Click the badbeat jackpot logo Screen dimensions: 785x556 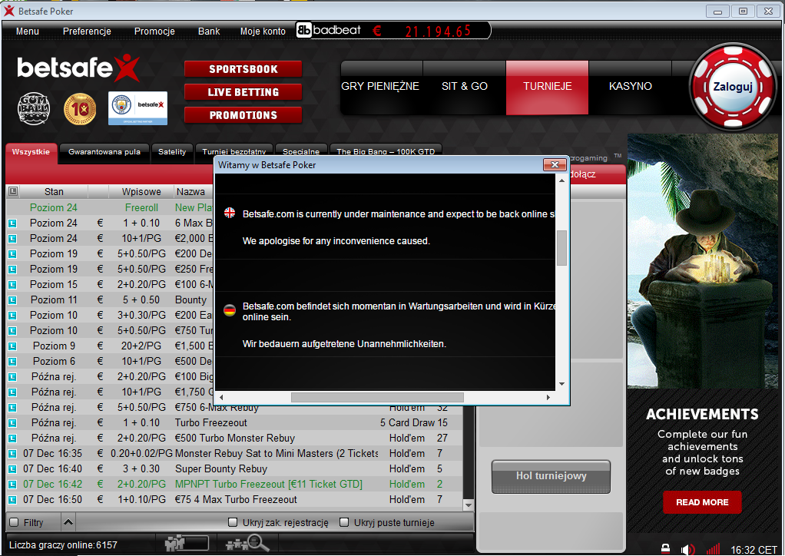(x=329, y=31)
